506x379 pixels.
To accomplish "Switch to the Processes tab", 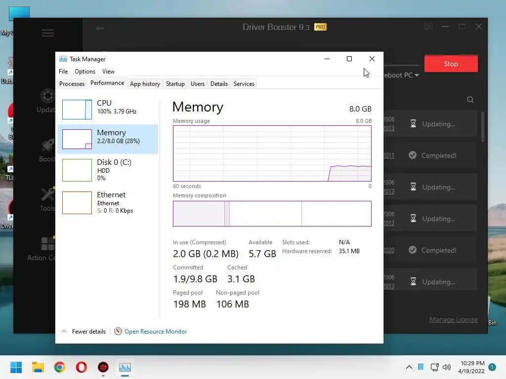I will tap(72, 84).
